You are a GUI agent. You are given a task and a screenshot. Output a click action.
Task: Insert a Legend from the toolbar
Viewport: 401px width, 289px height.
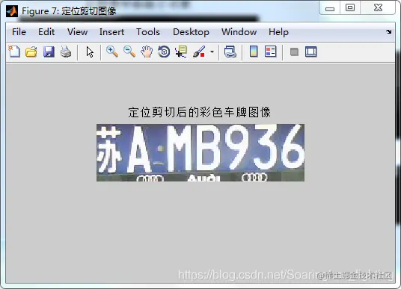tap(271, 52)
